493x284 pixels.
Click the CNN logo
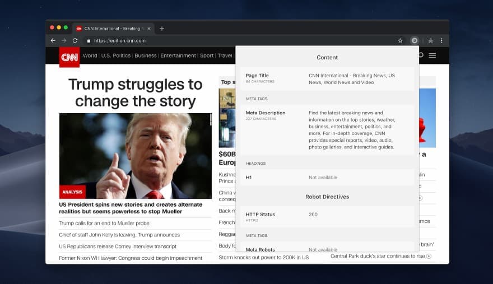[69, 57]
